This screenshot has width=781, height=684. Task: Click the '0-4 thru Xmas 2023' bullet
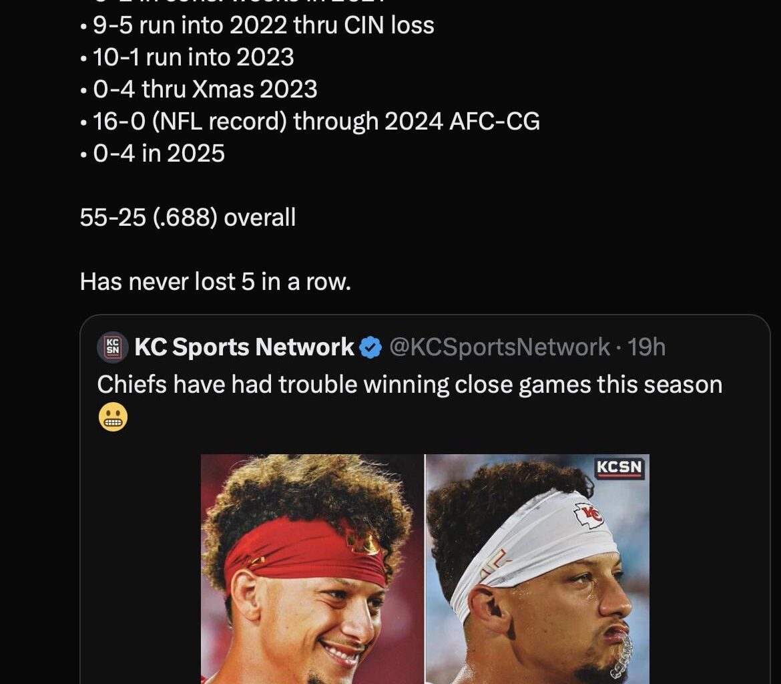click(198, 89)
